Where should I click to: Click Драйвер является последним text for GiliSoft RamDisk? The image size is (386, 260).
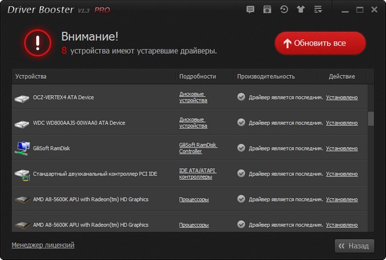(x=286, y=148)
